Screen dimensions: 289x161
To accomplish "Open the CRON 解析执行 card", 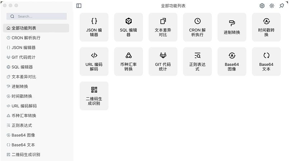I will point(197,27).
